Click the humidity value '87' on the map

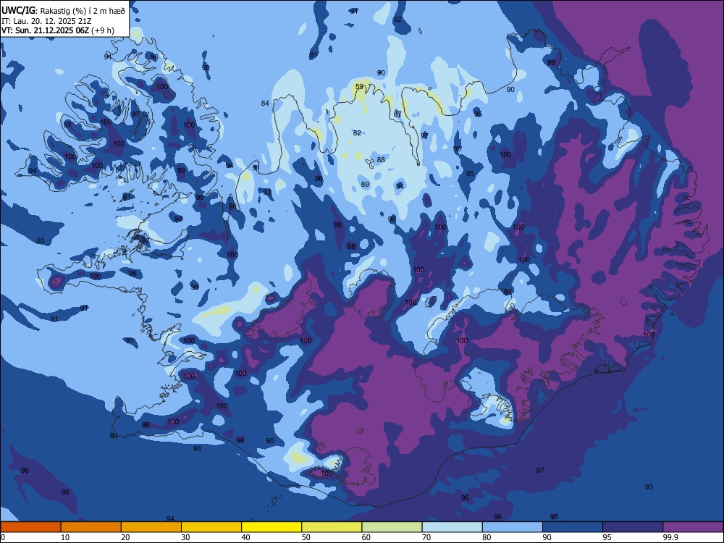[397, 114]
